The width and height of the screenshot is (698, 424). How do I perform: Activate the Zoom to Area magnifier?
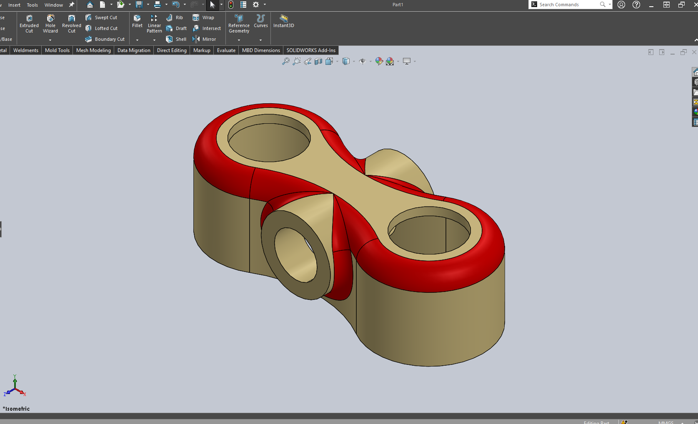296,62
